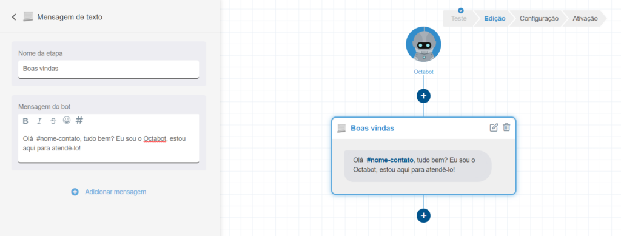Click the #nome-contato tag in the preview bubble
The height and width of the screenshot is (236, 621).
[x=390, y=160]
